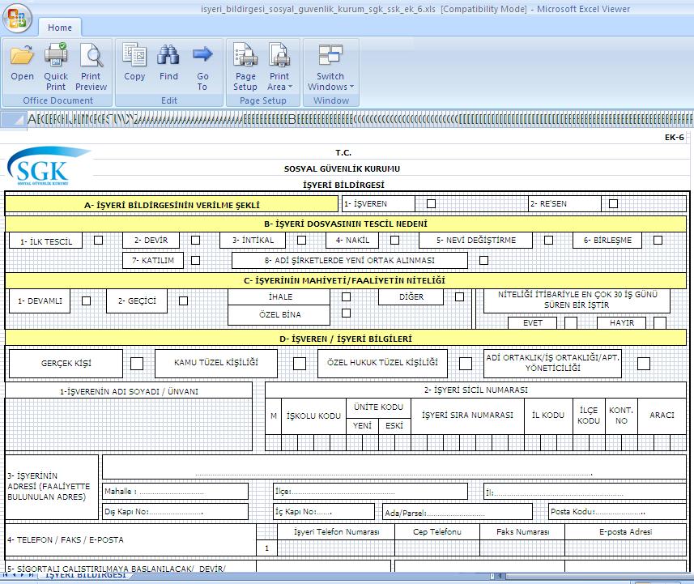Click the 'İŞYERİ SIRA NUMARASI' column label
694x584 pixels.
pos(467,416)
